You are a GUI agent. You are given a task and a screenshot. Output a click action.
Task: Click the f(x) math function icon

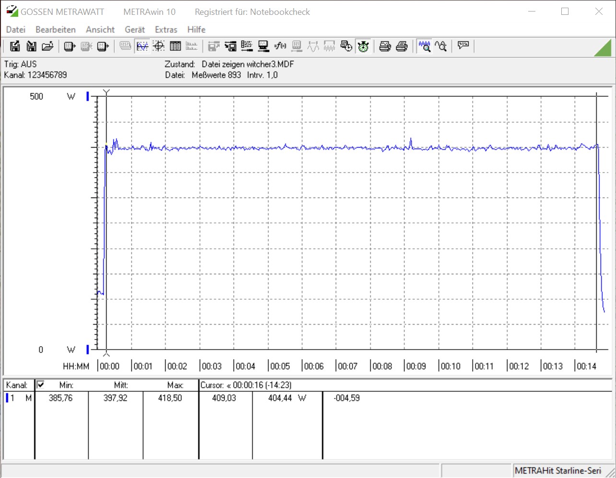tap(280, 46)
